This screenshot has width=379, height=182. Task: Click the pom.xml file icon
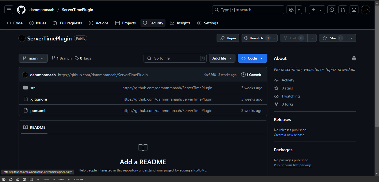point(26,111)
